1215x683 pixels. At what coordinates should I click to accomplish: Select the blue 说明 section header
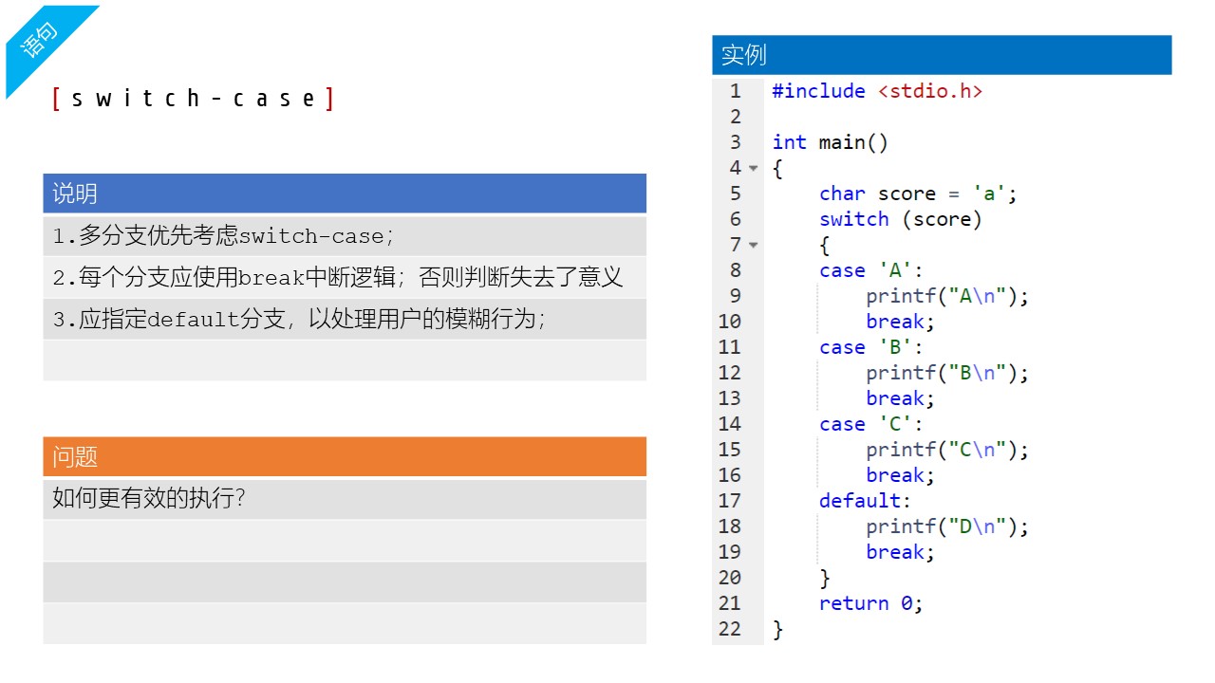point(344,194)
